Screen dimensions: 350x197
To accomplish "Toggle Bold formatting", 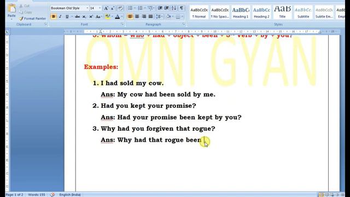I will (x=54, y=16).
